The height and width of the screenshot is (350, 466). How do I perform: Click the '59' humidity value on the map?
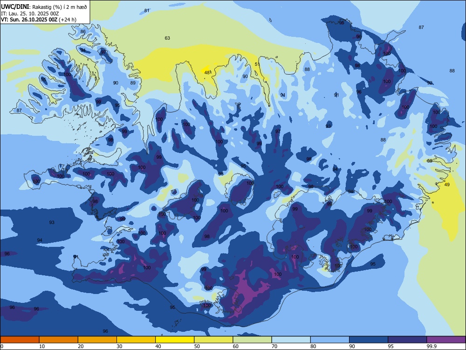430,161
